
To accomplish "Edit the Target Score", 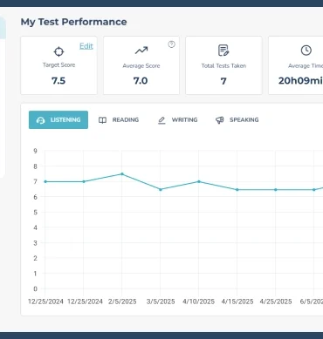I will (86, 46).
